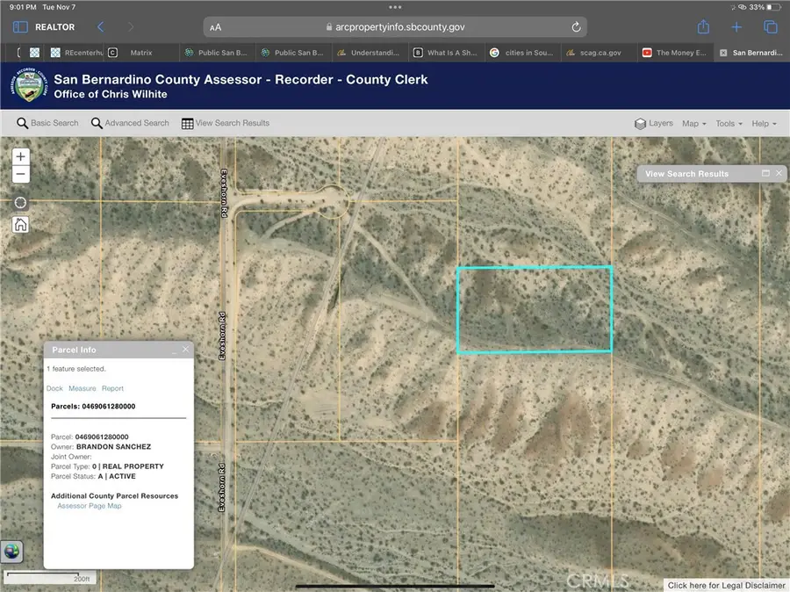This screenshot has width=790, height=592.
Task: Expand the Tools menu
Action: pos(728,123)
